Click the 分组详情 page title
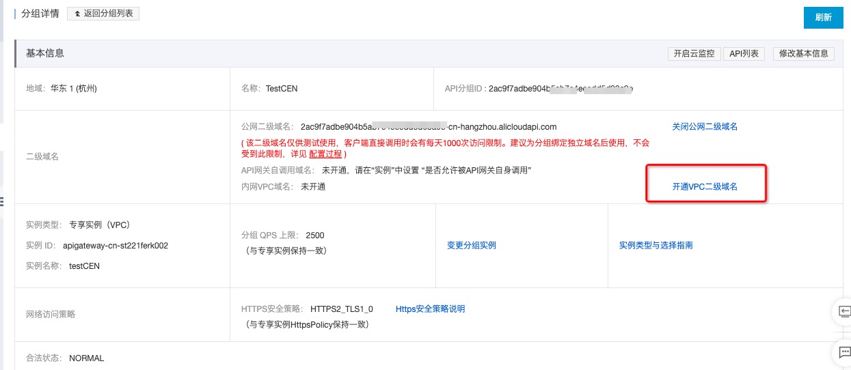 40,14
